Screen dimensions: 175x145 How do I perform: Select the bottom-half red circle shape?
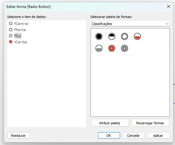coord(137,36)
